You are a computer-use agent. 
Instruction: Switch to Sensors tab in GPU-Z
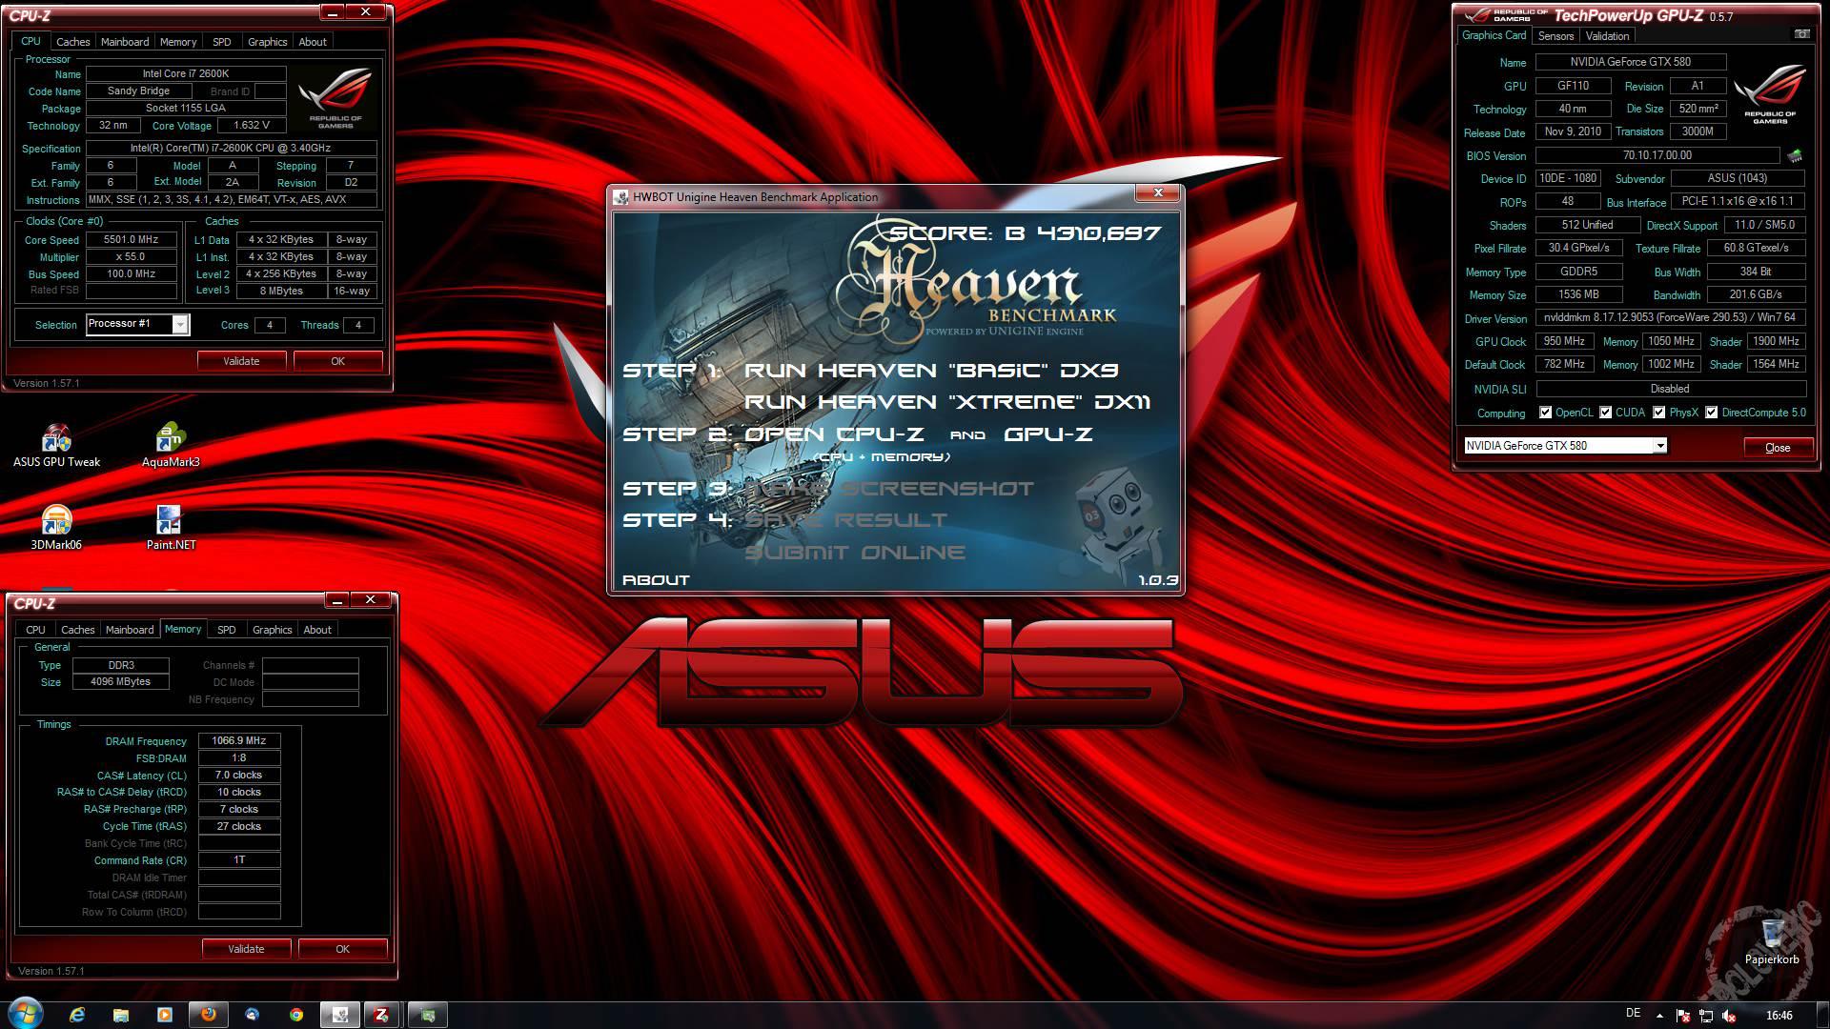click(x=1555, y=36)
